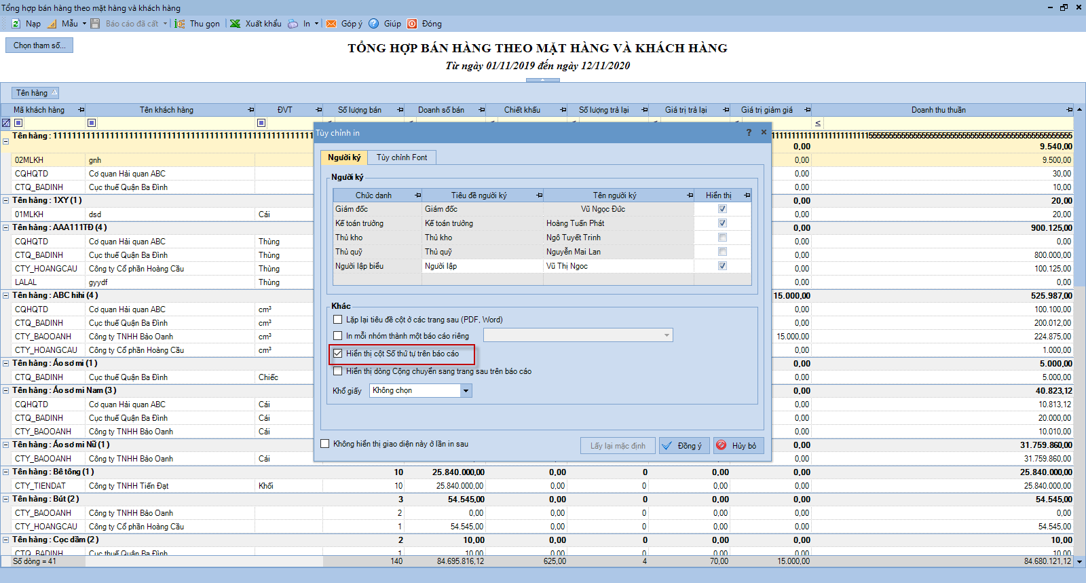
Task: Click the Lấy lại mặc định button
Action: (618, 446)
